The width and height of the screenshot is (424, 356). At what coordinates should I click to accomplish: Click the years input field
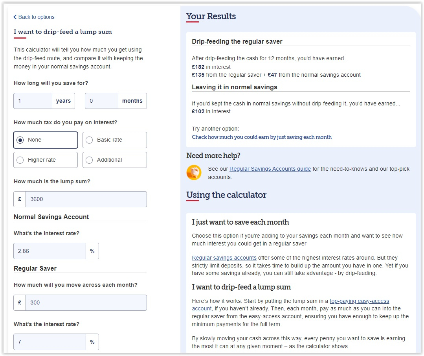pos(33,101)
